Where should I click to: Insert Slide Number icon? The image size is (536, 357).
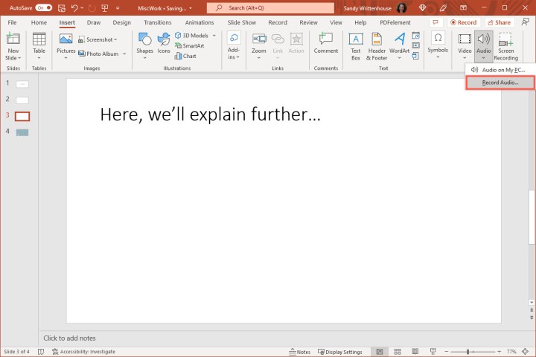(416, 45)
